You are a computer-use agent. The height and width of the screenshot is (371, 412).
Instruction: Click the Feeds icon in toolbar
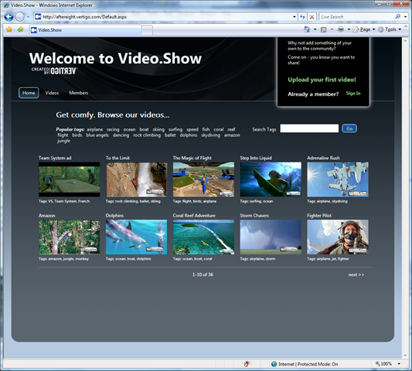[x=323, y=29]
